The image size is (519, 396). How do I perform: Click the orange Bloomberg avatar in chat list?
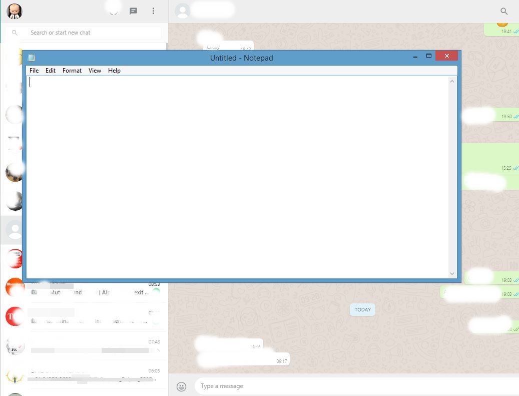click(15, 287)
